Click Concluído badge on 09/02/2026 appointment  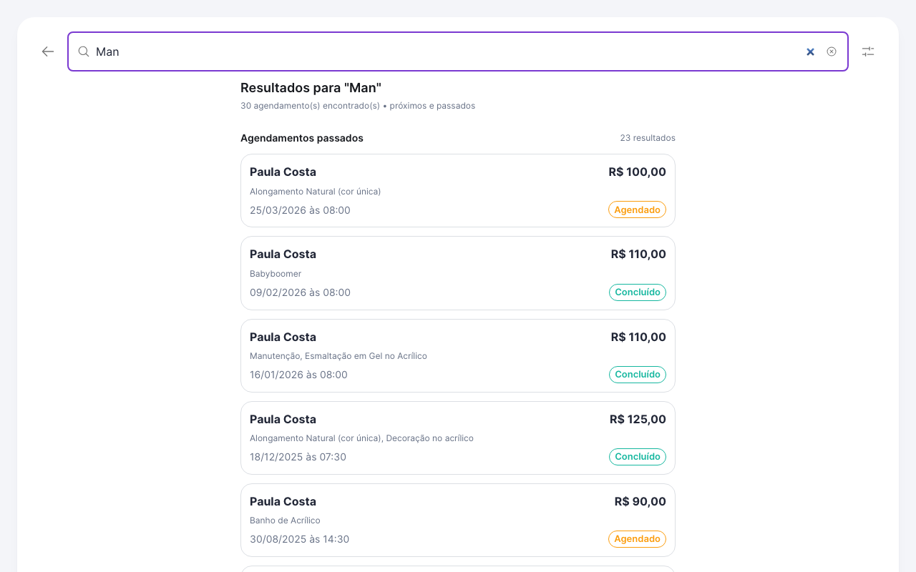click(x=637, y=292)
